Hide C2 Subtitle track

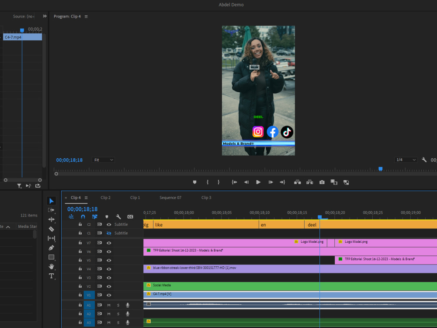109,224
